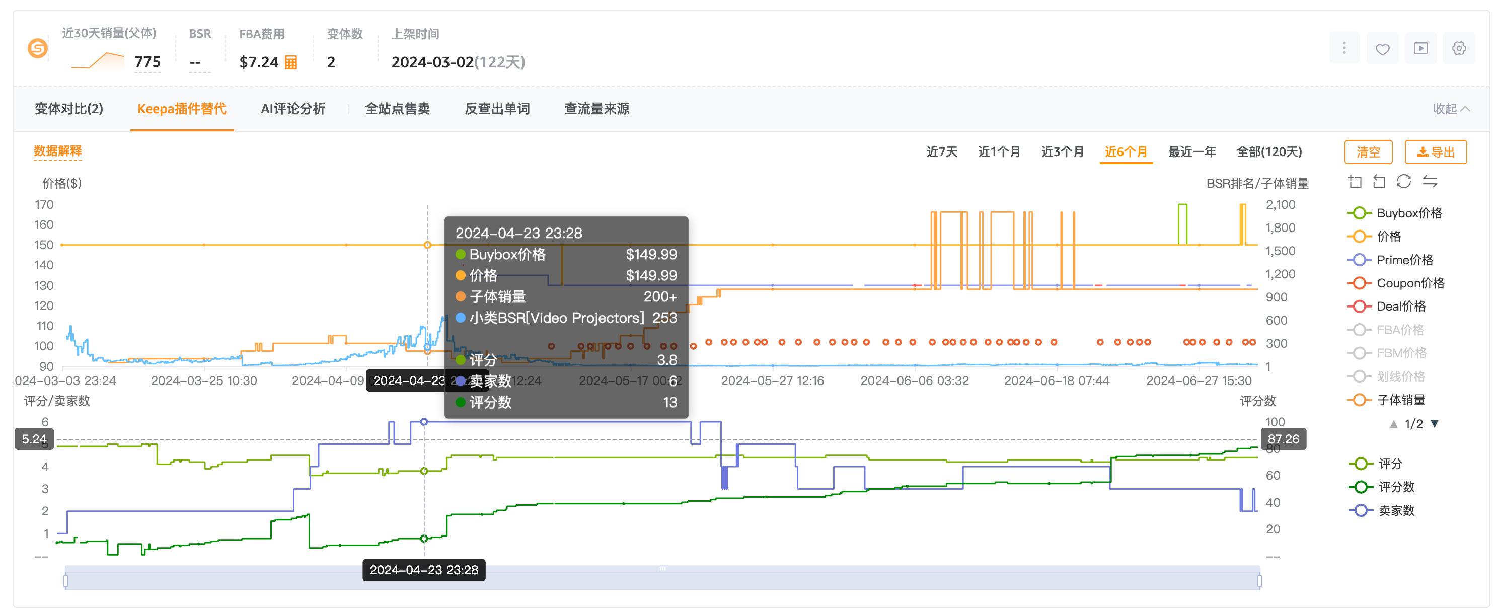Toggle the 评分数 legend series
Viewport: 1497px width, 613px height.
point(1381,487)
